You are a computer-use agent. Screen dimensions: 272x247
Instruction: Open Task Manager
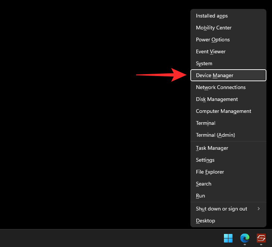click(x=228, y=148)
